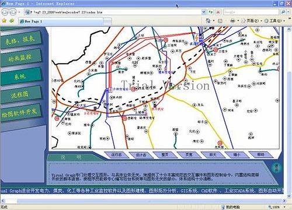Click the 缩小 zoom out button
The height and width of the screenshot is (210, 292).
pyautogui.click(x=237, y=155)
